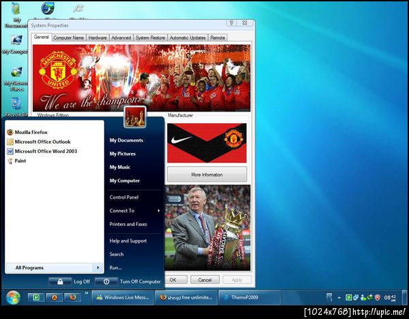
Task: Click the More Information button
Action: pyautogui.click(x=207, y=175)
